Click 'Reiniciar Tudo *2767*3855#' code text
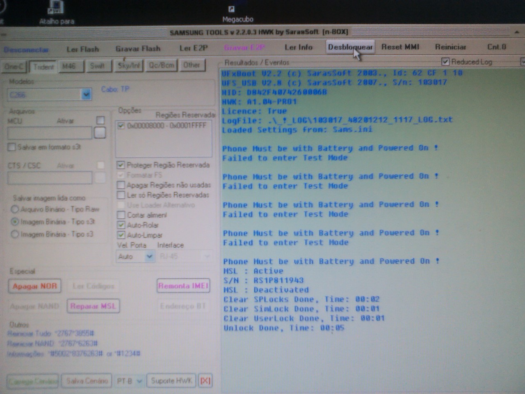Image resolution: width=525 pixels, height=394 pixels. point(51,333)
